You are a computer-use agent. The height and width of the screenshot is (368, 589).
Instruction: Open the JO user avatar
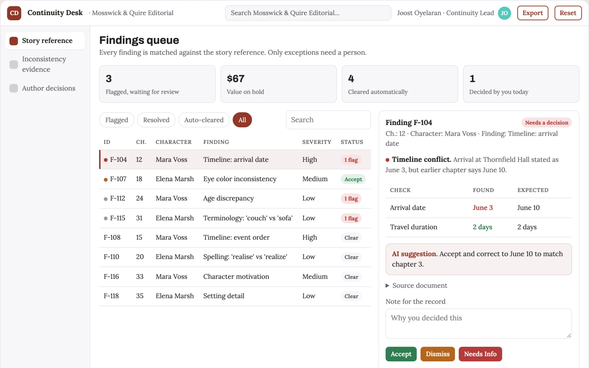tap(504, 13)
